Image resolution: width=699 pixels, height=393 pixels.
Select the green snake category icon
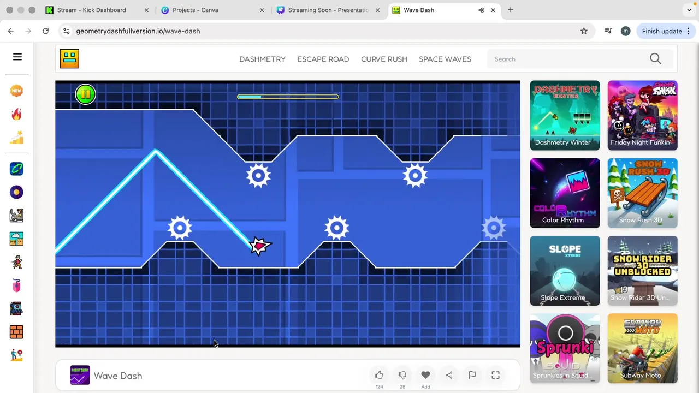point(16,169)
